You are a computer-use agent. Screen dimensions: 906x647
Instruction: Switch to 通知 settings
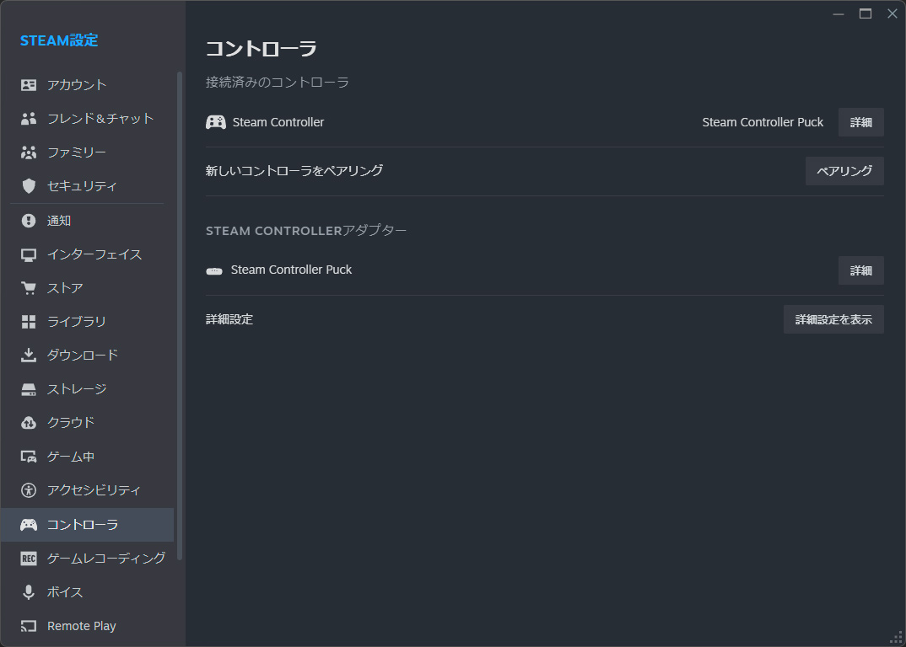click(87, 221)
